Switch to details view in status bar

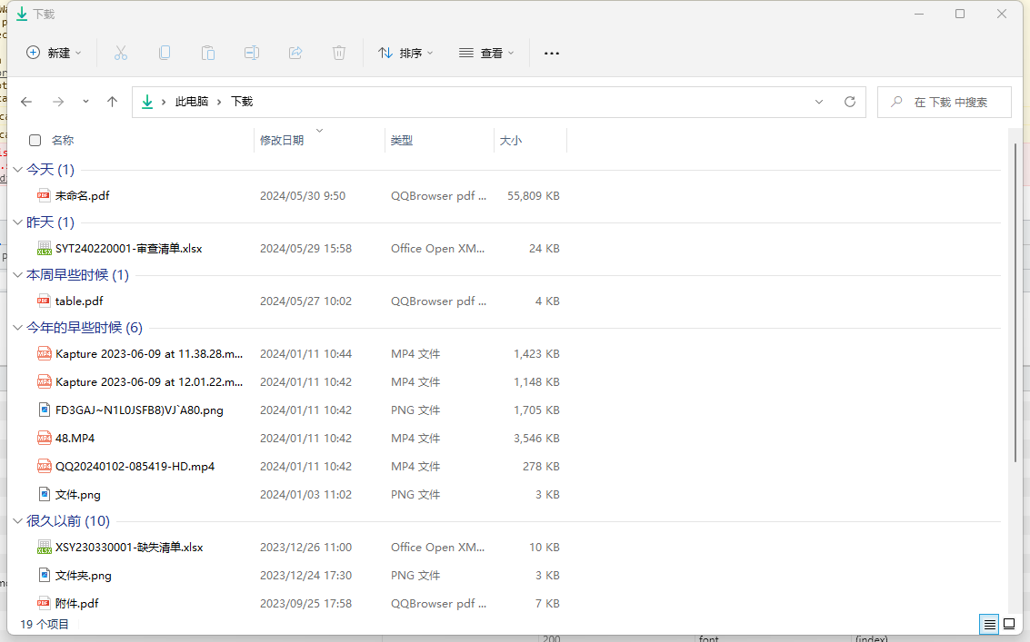click(x=989, y=625)
